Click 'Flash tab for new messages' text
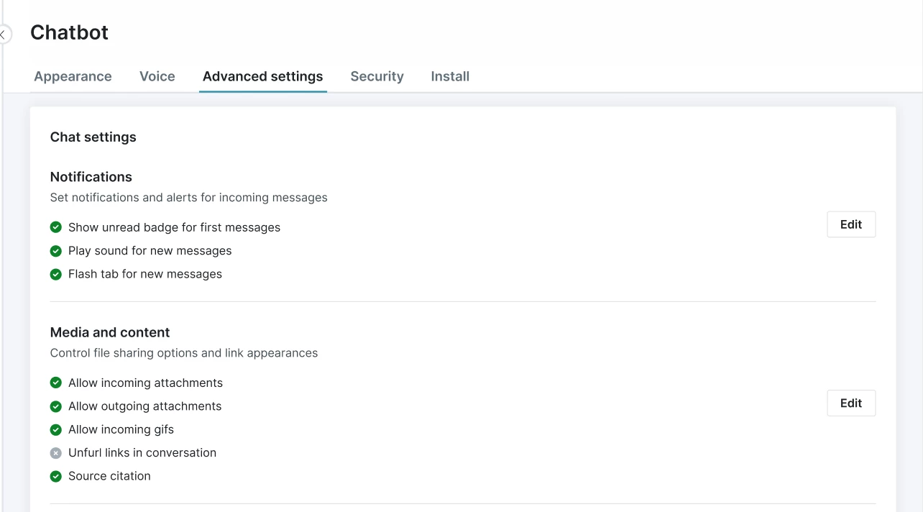 [x=145, y=274]
